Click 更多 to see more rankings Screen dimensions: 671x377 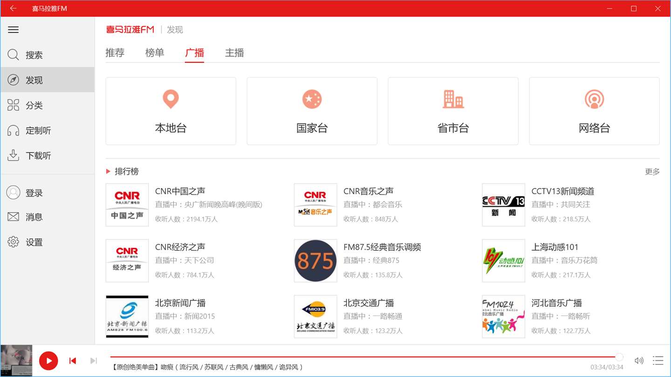(652, 172)
